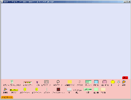Select the Text object in supplies
Image resolution: width=131 pixels, height=100 pixels.
(79, 82)
